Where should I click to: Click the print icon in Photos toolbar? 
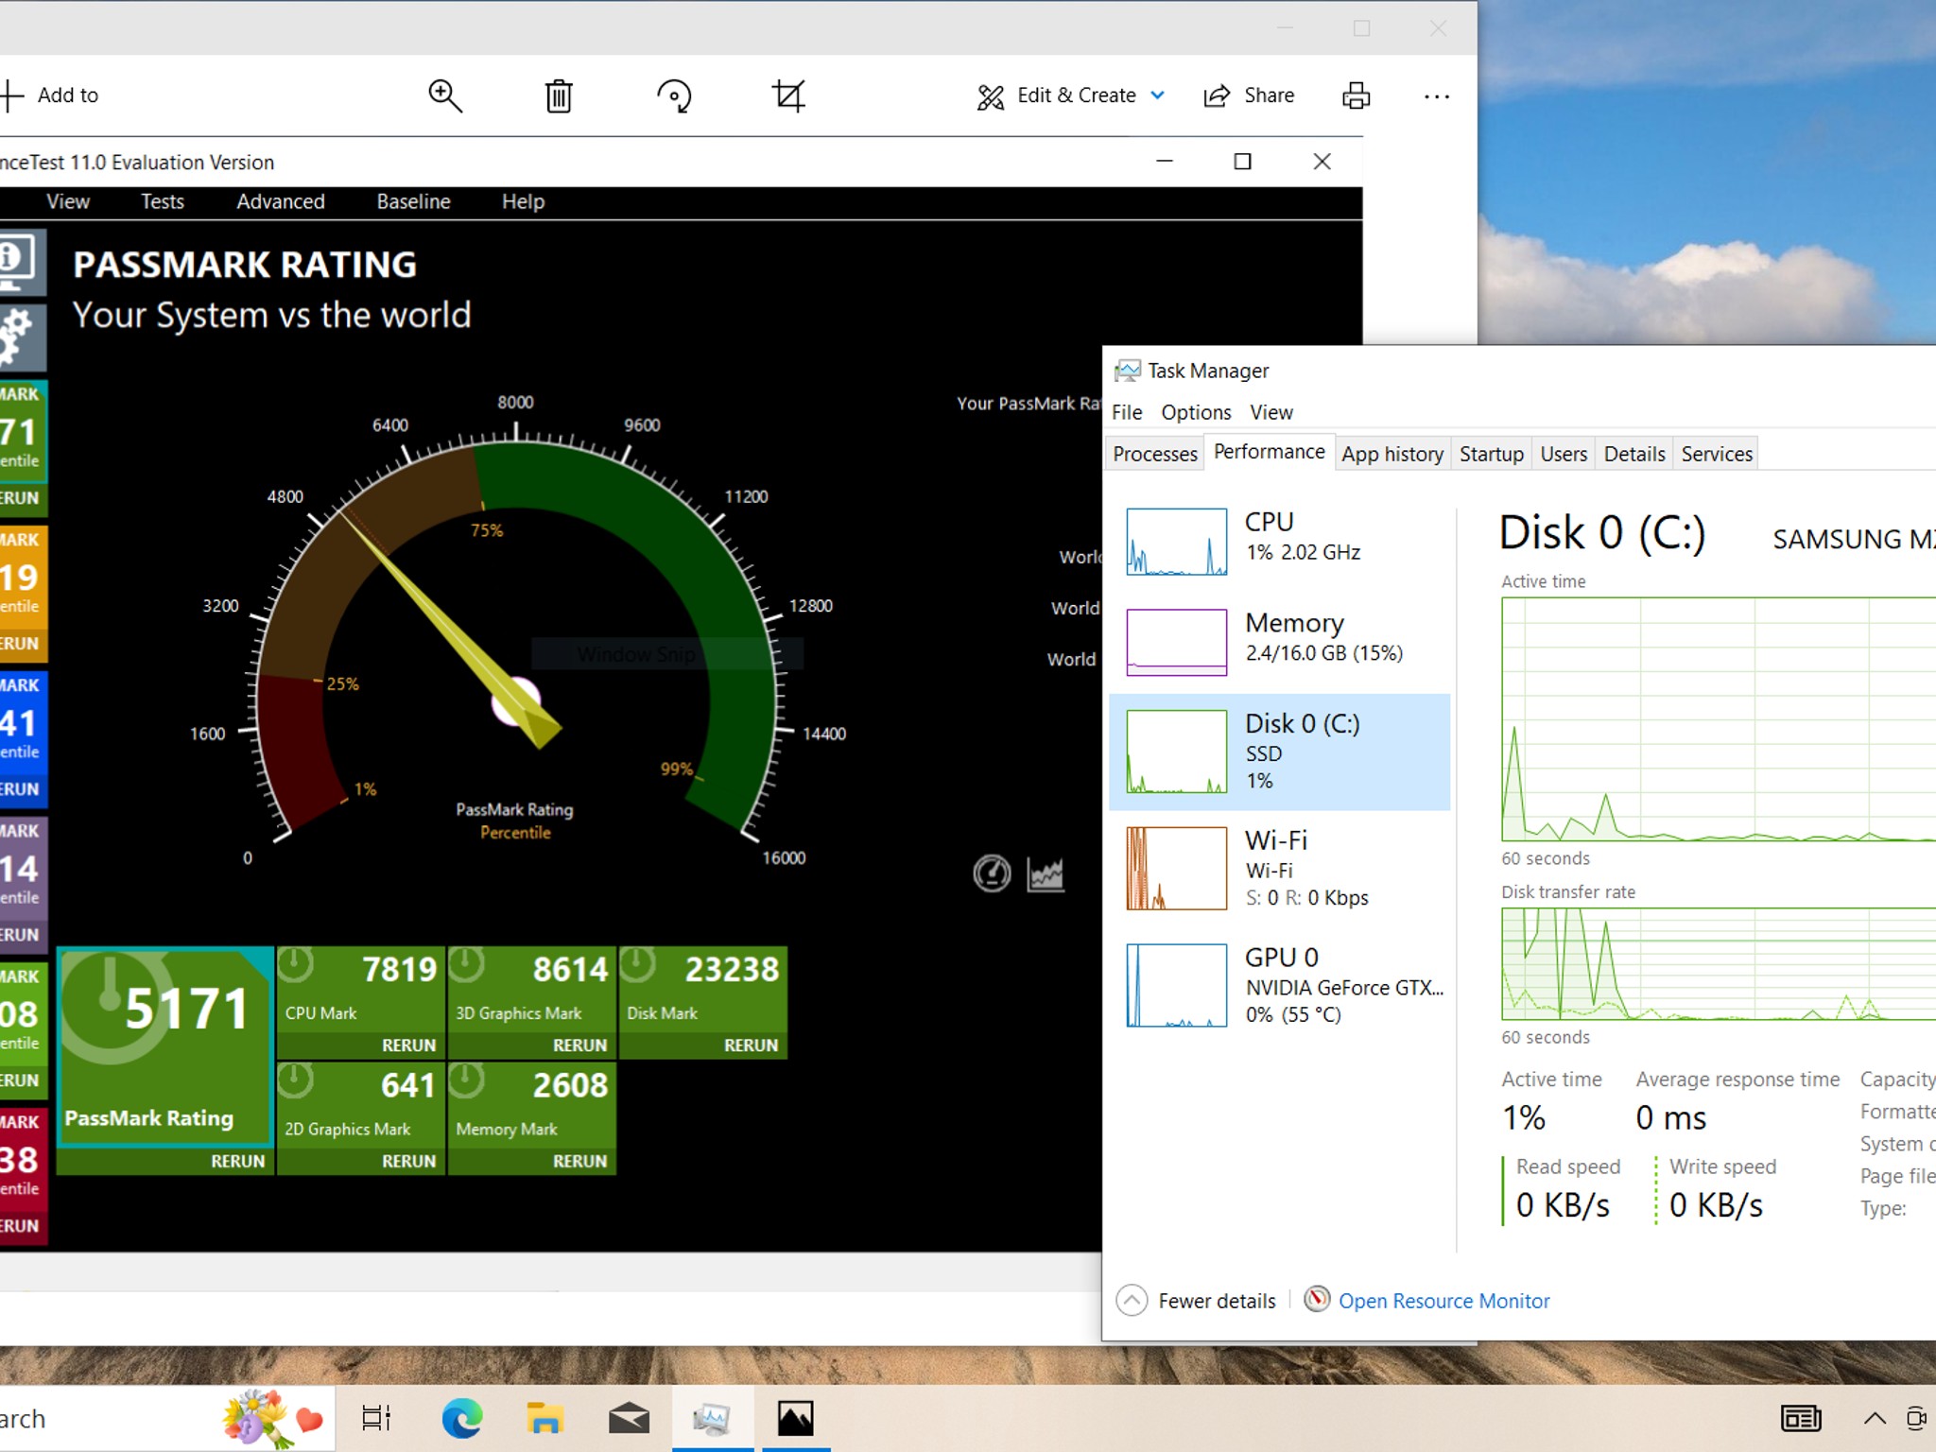1357,95
